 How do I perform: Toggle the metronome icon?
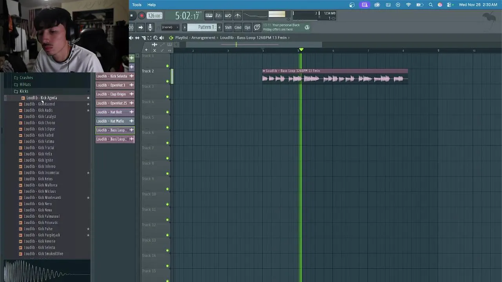(x=237, y=16)
